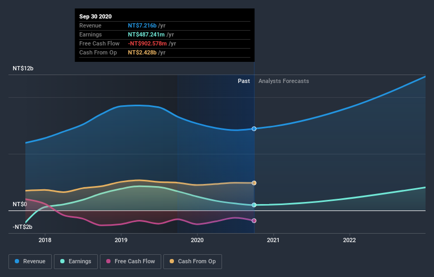Viewport: 434px width, 277px height.
Task: Click the Past label on chart
Action: pos(244,81)
